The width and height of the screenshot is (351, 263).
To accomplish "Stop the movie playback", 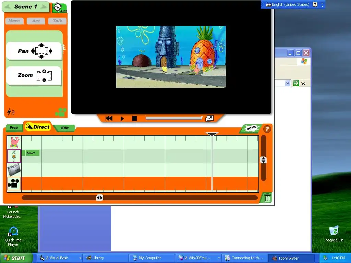I will (134, 118).
